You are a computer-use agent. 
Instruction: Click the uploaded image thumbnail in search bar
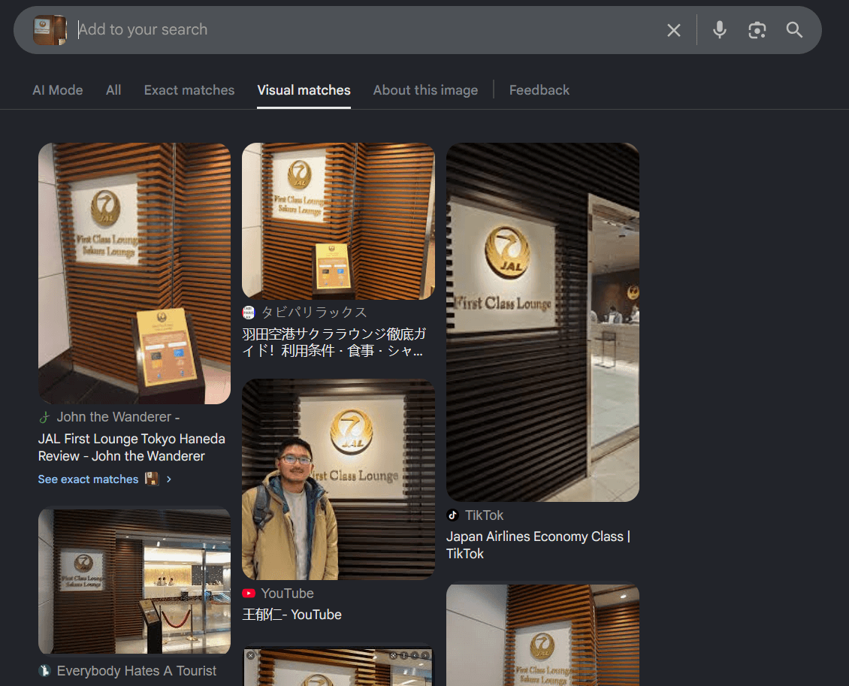coord(50,30)
